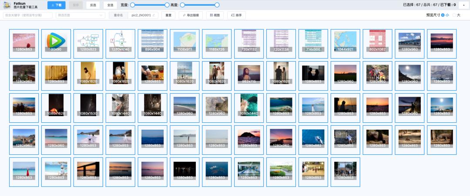The image size is (470, 196).
Task: Deselect the 896x904 table thumbnail
Action: pyautogui.click(x=153, y=44)
